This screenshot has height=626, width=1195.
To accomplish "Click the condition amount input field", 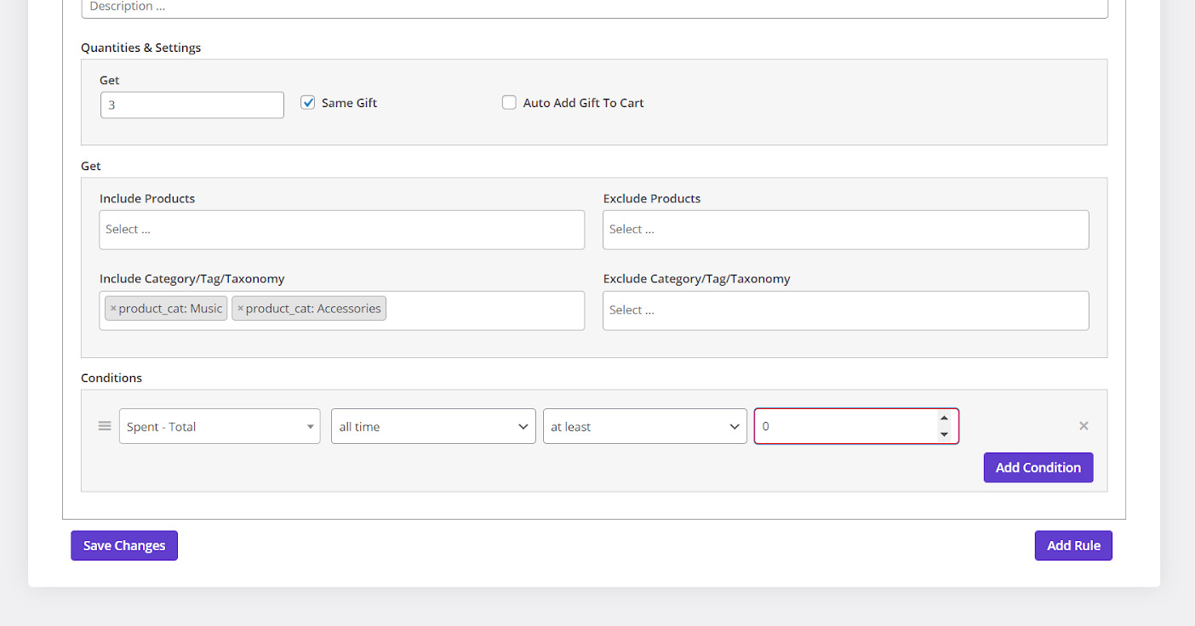I will pos(843,426).
